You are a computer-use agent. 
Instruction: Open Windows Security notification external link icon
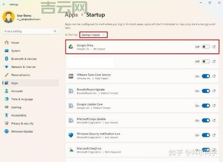(x=214, y=135)
